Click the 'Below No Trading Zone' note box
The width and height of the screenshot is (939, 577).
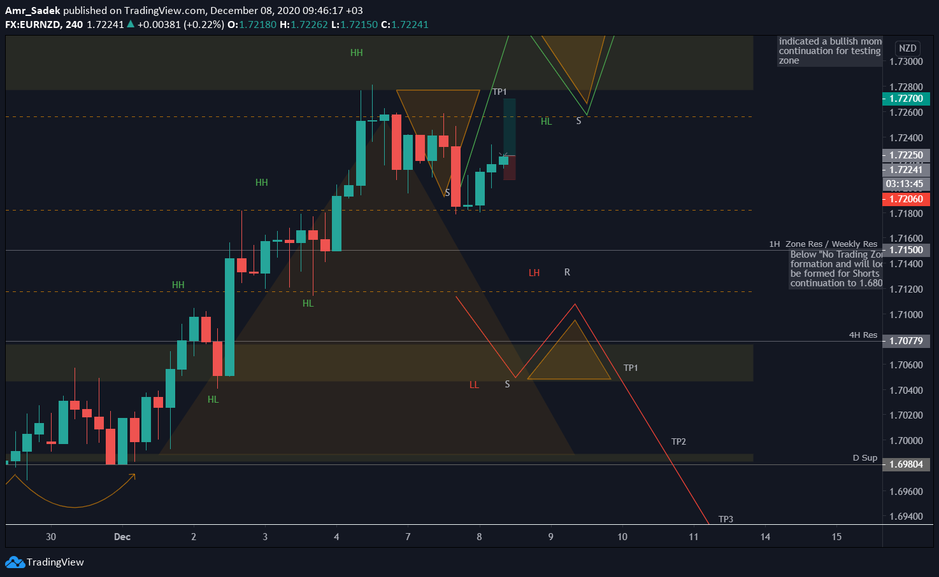coord(836,269)
